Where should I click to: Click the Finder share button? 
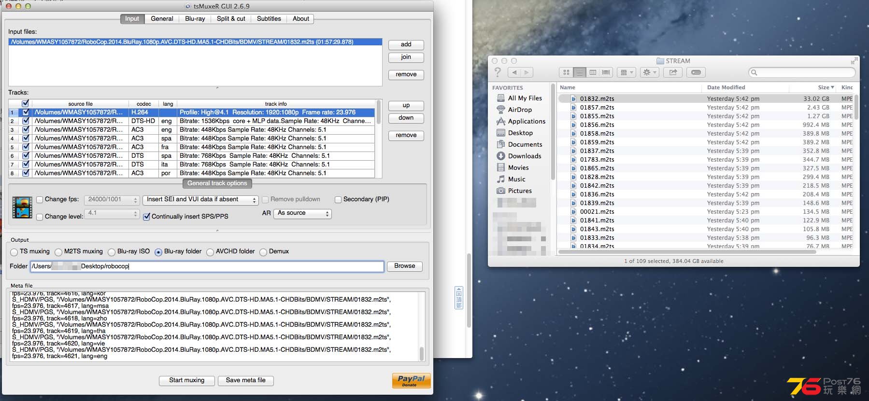pos(673,72)
